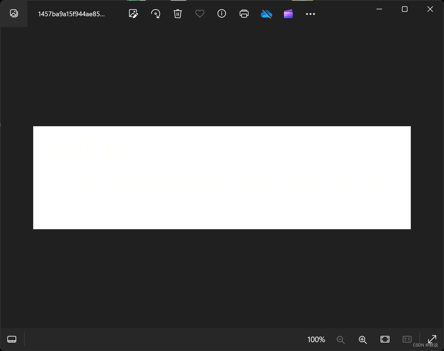The image size is (444, 351).
Task: Click the displayed white image
Action: [x=222, y=178]
